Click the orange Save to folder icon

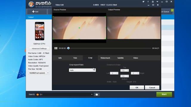click(x=38, y=95)
